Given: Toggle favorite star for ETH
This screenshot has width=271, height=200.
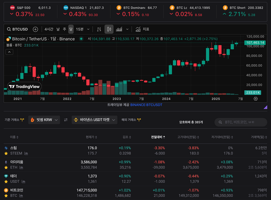Looking at the screenshot, I should tap(6, 167).
